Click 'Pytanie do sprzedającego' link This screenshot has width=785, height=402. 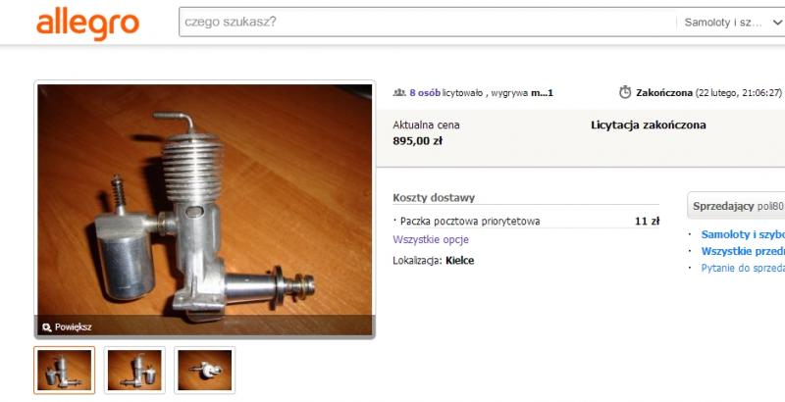pyautogui.click(x=743, y=268)
